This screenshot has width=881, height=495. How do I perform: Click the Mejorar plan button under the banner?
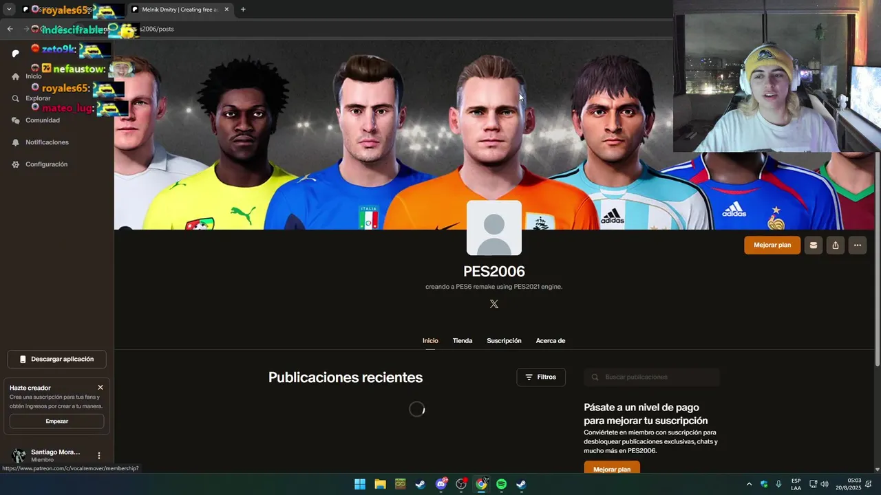(x=772, y=245)
